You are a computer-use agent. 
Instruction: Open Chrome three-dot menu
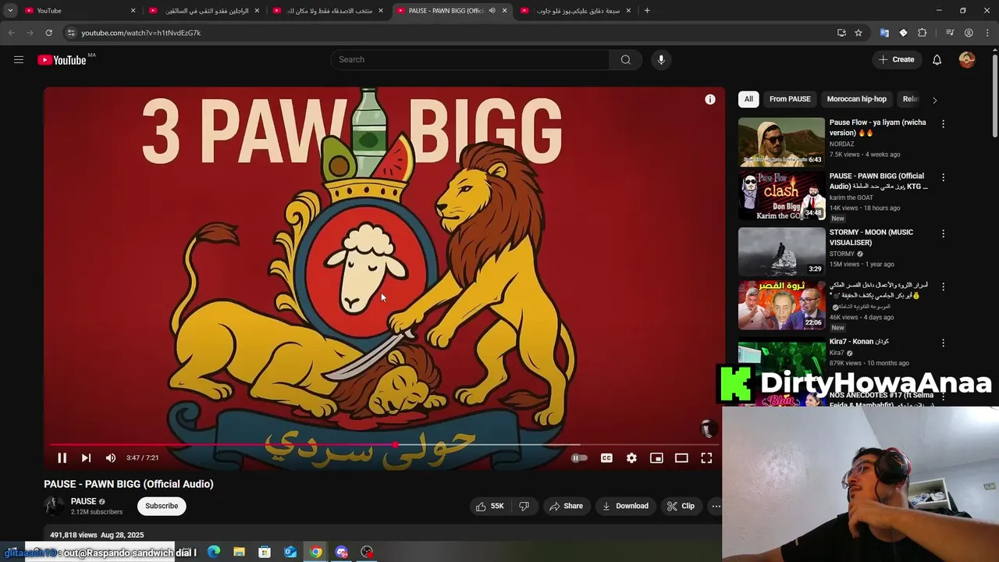(x=987, y=33)
